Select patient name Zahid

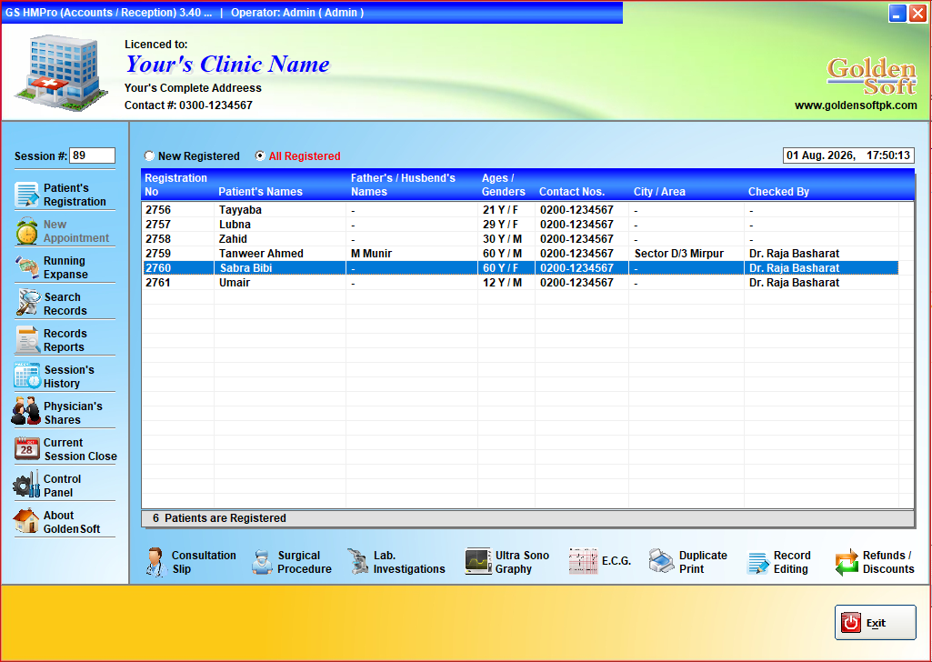[x=233, y=239]
